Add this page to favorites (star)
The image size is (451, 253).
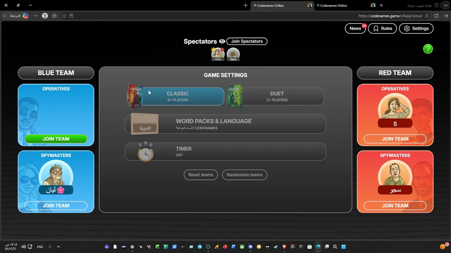pyautogui.click(x=64, y=16)
